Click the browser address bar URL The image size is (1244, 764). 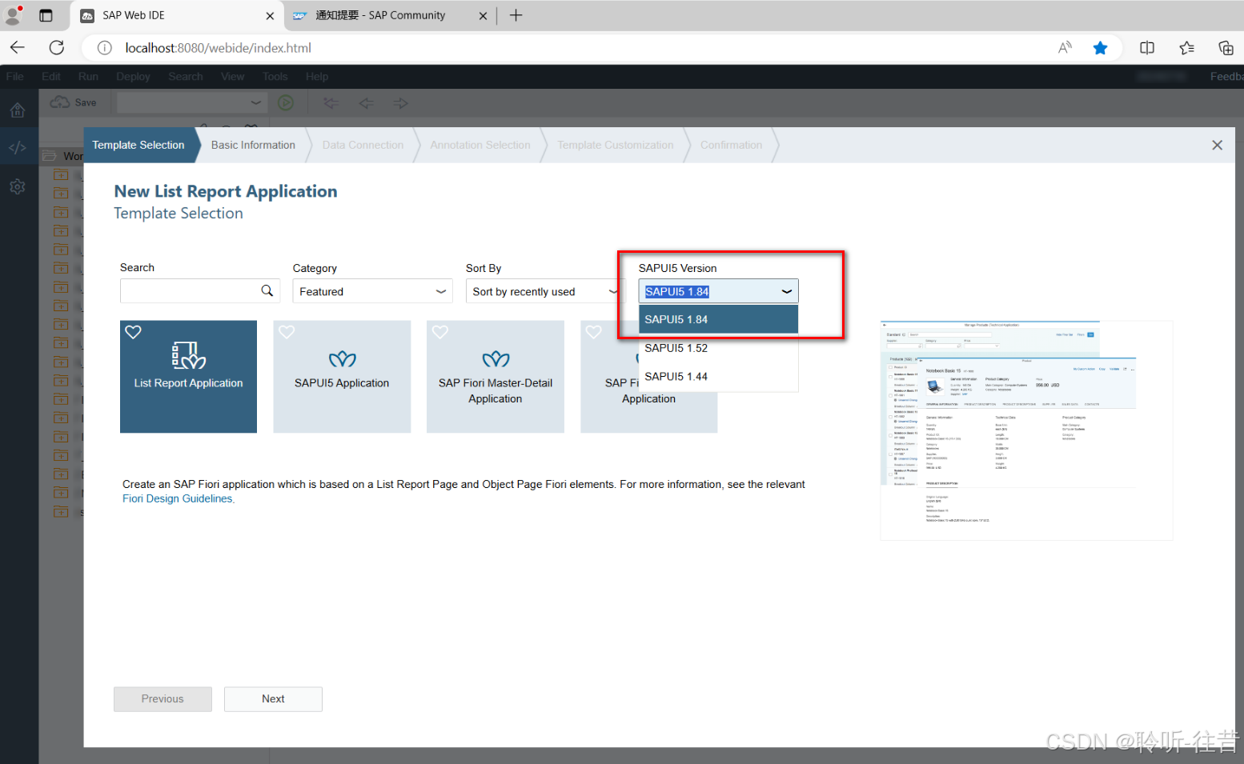(219, 48)
